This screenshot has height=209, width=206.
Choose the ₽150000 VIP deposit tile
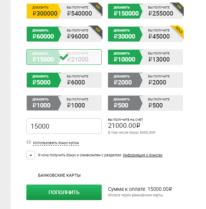pyautogui.click(x=145, y=11)
